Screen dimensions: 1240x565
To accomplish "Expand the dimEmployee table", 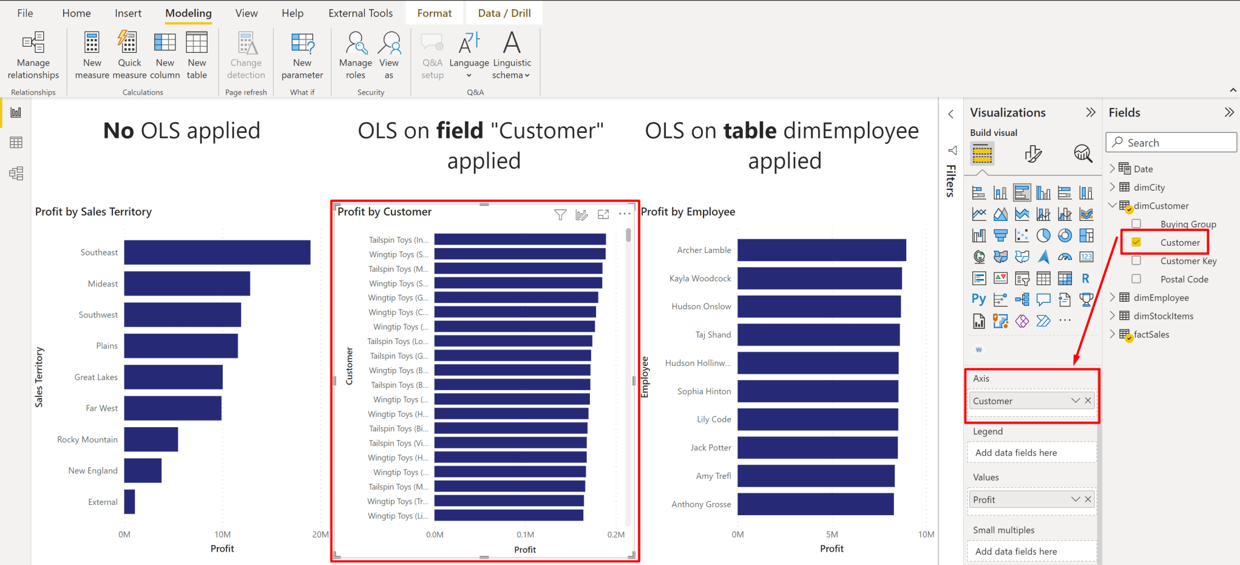I will pyautogui.click(x=1112, y=297).
